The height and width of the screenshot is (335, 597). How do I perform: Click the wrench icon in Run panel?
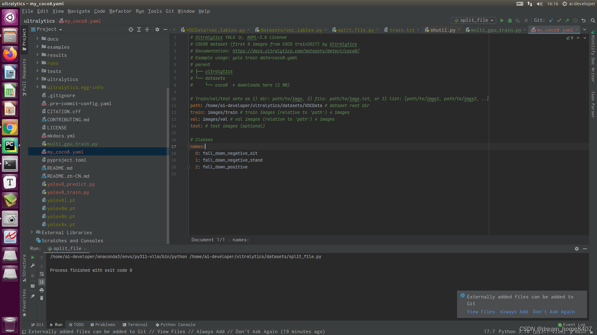pyautogui.click(x=33, y=266)
